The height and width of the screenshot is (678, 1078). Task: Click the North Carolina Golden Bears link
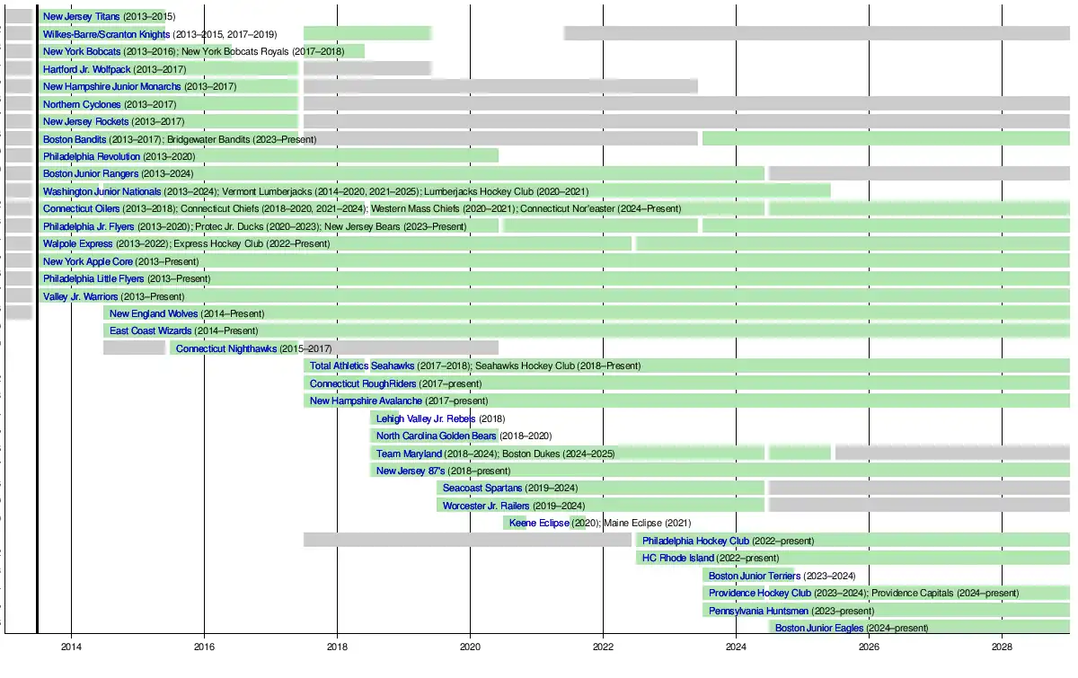click(436, 436)
